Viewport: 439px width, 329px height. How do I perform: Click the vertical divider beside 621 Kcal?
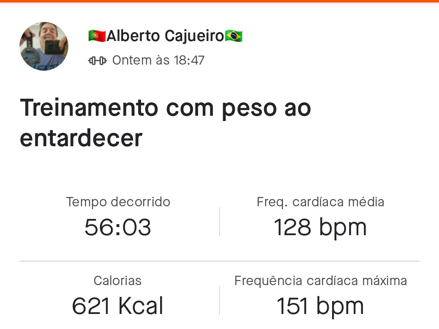tap(219, 301)
